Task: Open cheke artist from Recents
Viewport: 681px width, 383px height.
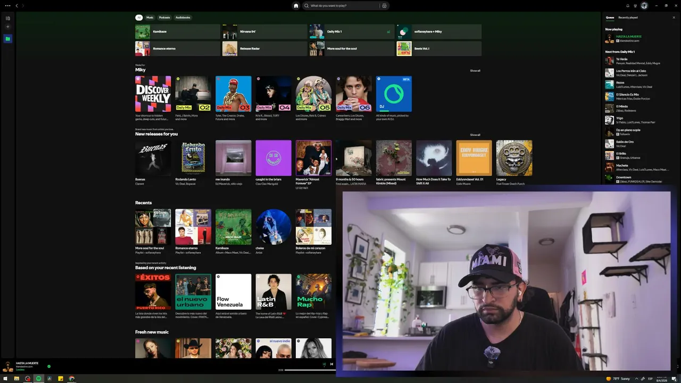Action: pyautogui.click(x=273, y=227)
